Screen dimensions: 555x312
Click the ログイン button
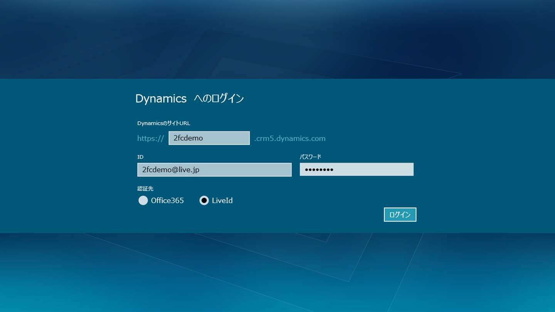(400, 215)
